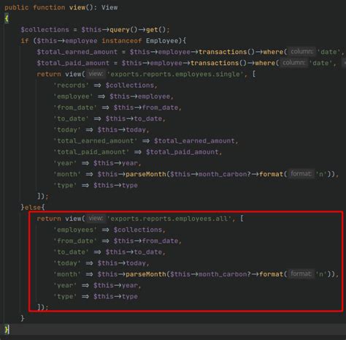Screen dimensions: 346x340
Task: Click the 'total_paid_amount' array key string
Action: [x=91, y=152]
